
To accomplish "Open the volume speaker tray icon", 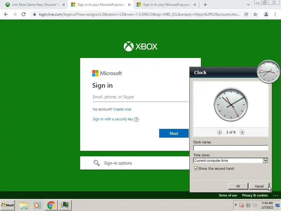I will click(x=255, y=205).
